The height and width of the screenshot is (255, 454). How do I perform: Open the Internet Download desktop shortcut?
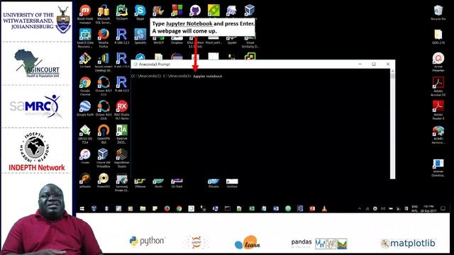[x=438, y=168]
